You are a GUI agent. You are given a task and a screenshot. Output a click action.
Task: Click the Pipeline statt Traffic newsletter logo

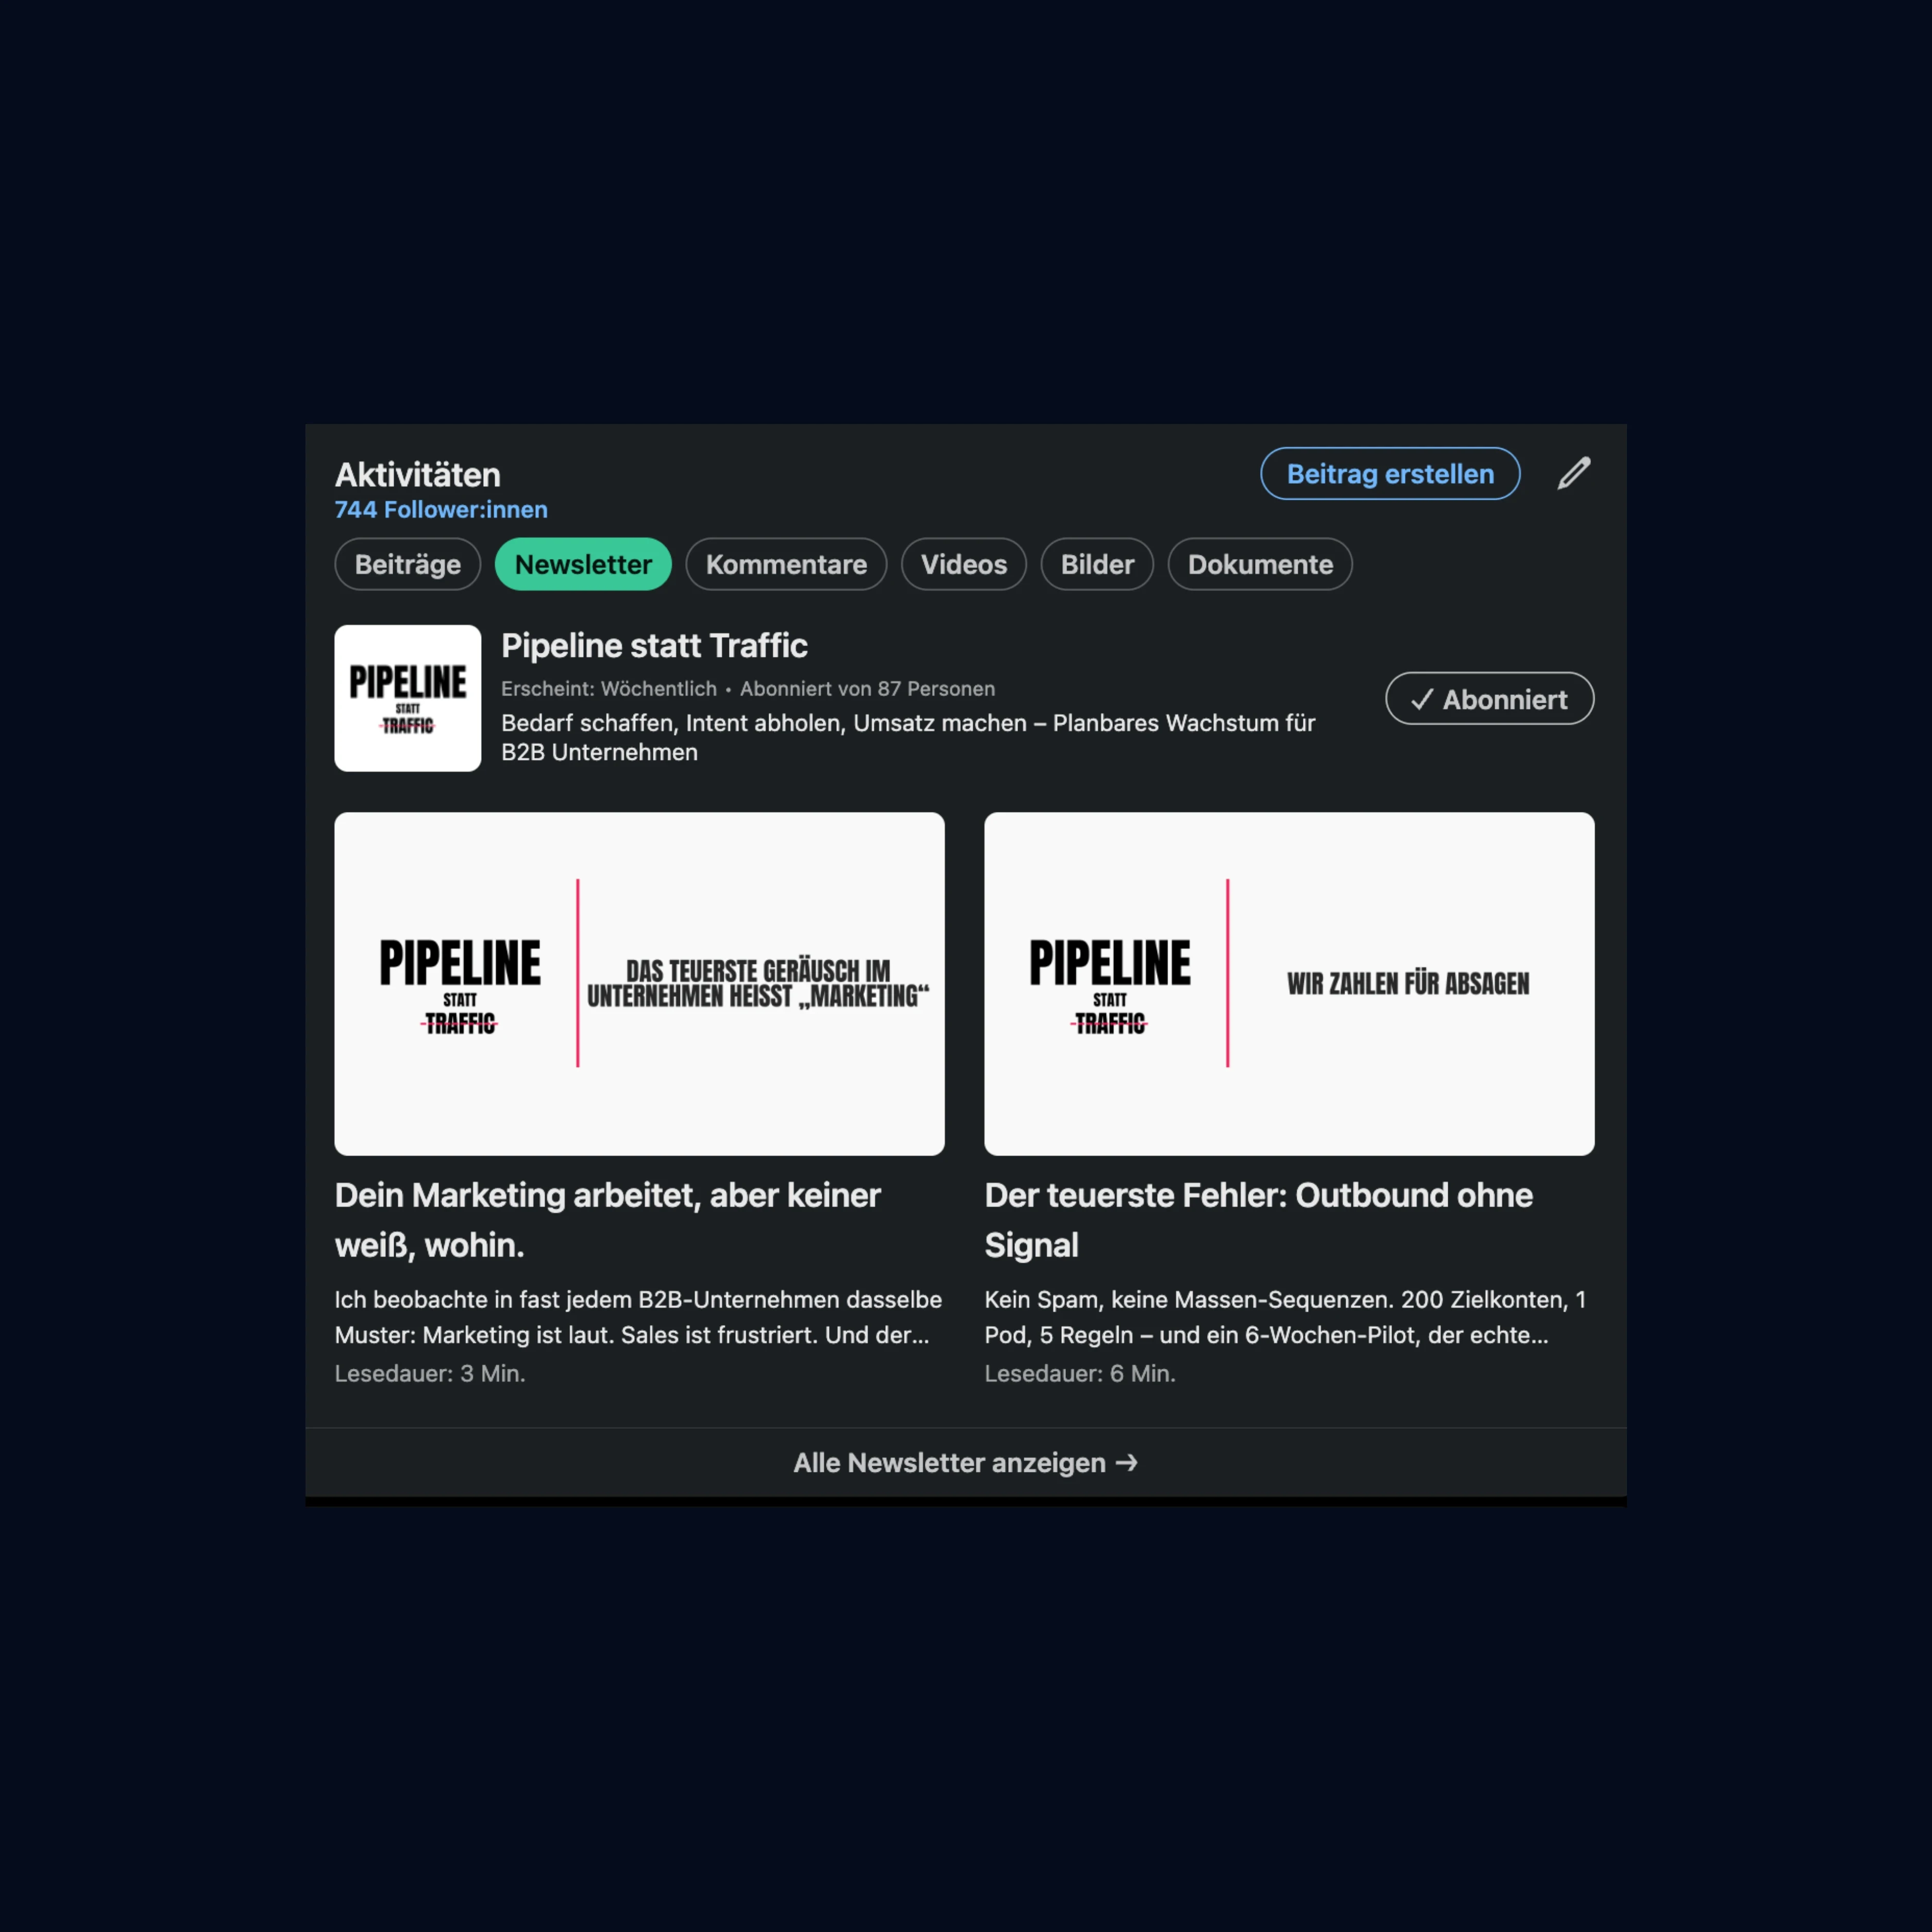tap(407, 698)
